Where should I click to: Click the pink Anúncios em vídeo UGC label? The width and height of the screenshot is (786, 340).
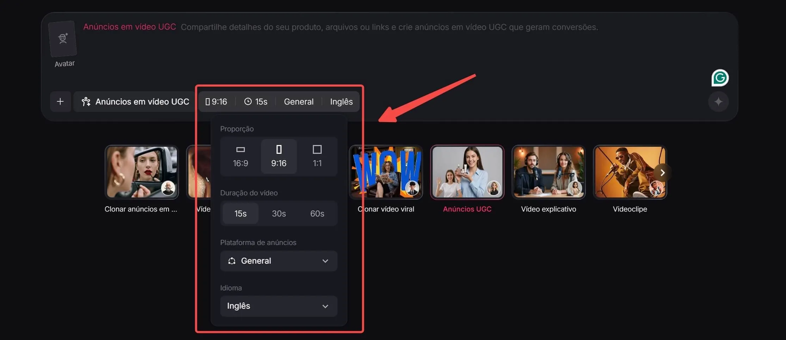pos(130,27)
